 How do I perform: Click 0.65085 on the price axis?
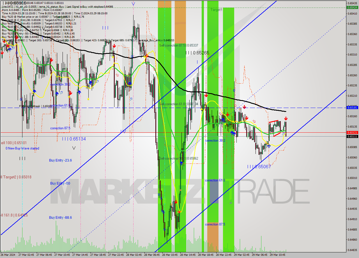[352, 147]
